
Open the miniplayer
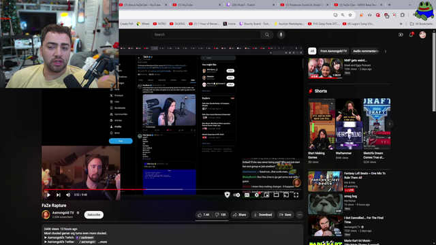(x=266, y=195)
